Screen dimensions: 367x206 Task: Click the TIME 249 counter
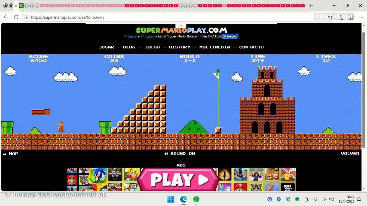click(258, 58)
